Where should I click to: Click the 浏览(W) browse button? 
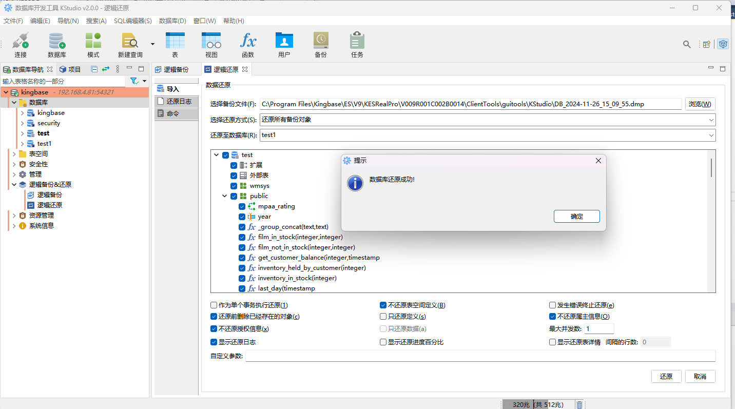point(700,104)
